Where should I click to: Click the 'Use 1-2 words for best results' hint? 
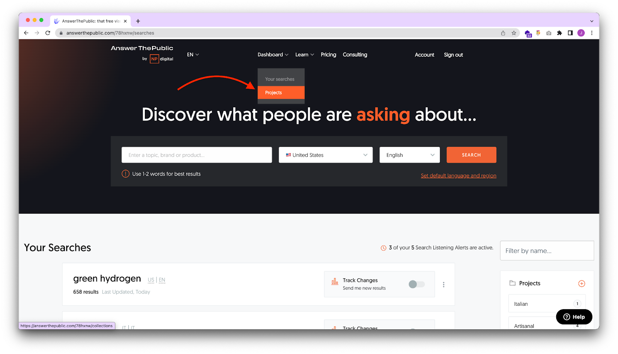tap(166, 174)
